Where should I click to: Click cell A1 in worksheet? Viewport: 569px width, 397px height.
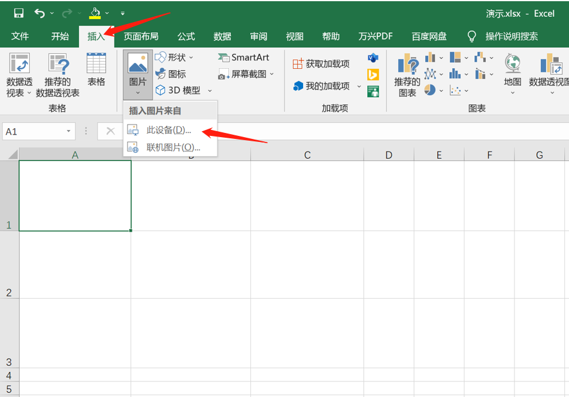click(75, 196)
